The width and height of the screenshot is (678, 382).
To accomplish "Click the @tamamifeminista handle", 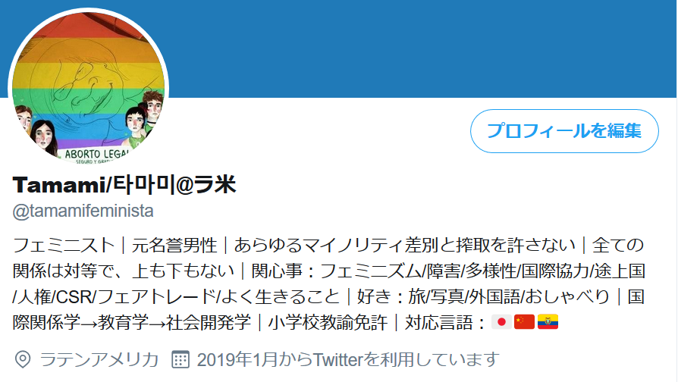I will click(83, 211).
